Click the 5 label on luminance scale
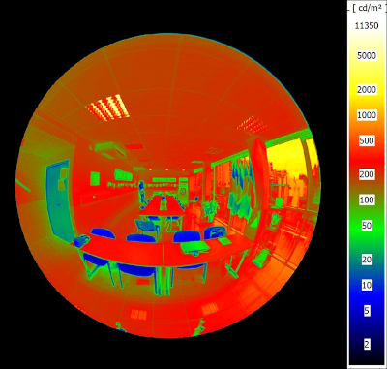Screen dimensions: 387x369 [x=367, y=311]
